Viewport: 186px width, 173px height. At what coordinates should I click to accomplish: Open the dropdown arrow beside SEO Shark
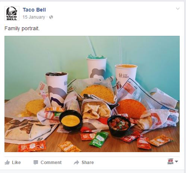[176, 161]
